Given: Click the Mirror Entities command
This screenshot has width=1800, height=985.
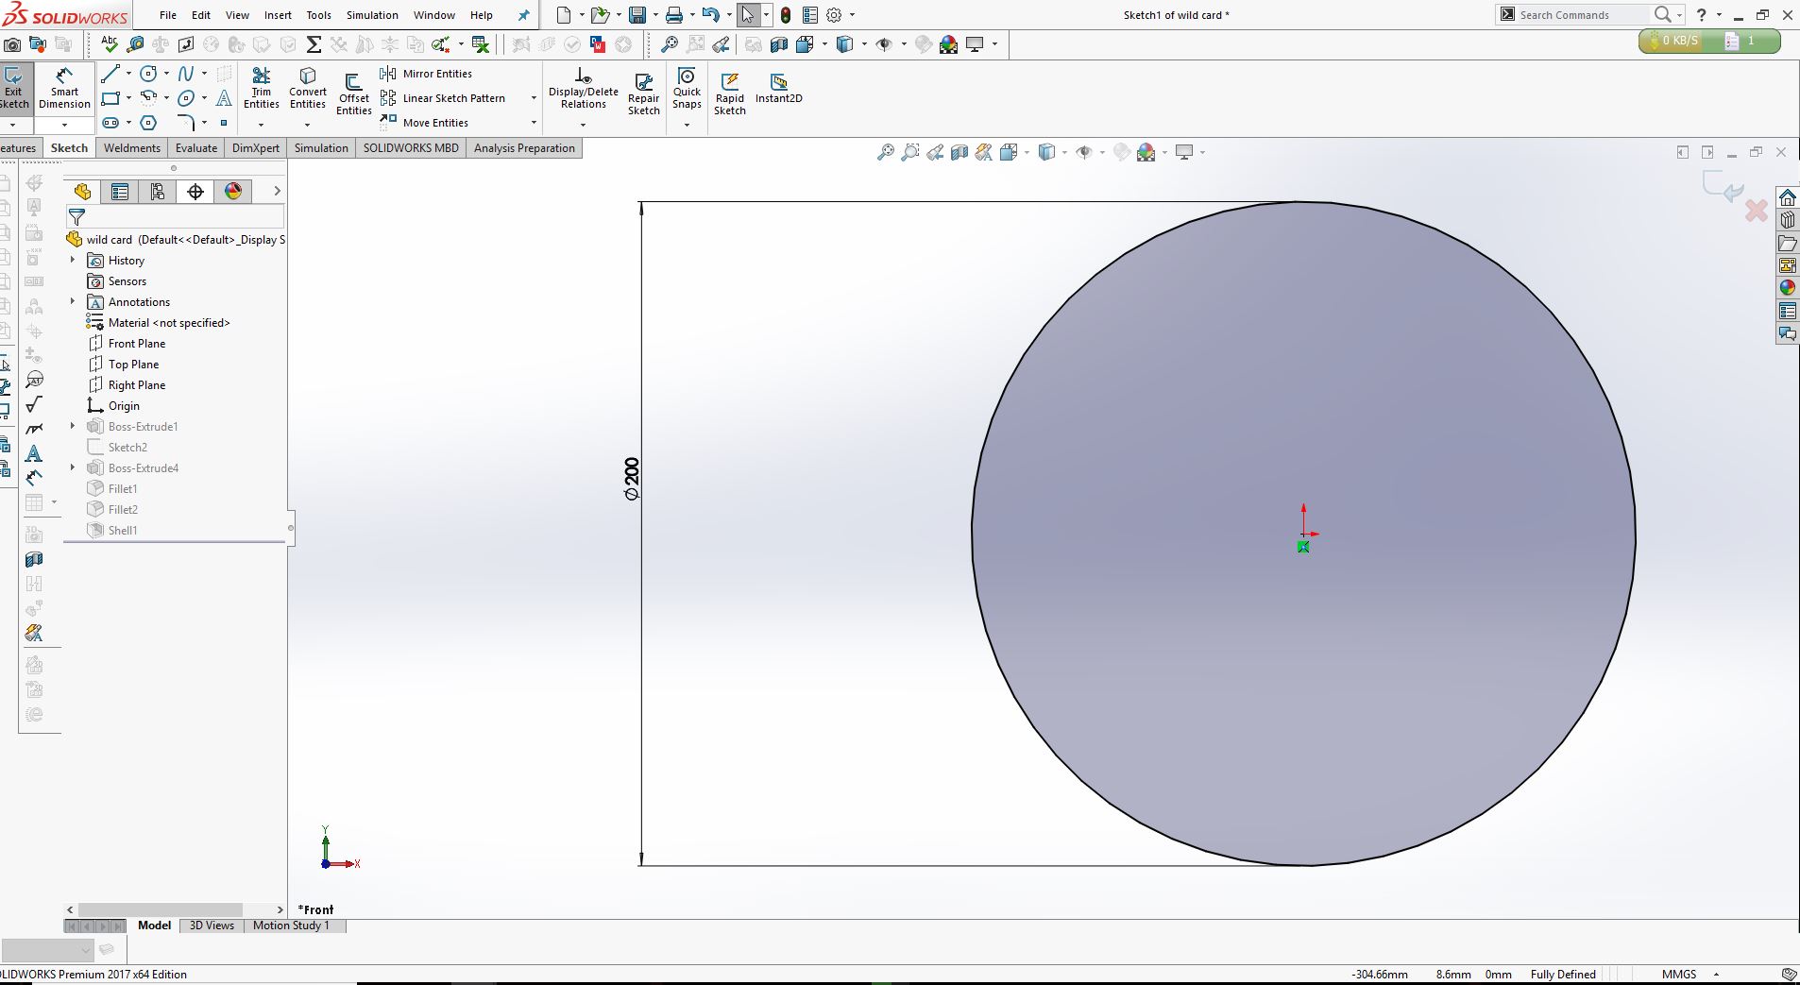Looking at the screenshot, I should [427, 74].
